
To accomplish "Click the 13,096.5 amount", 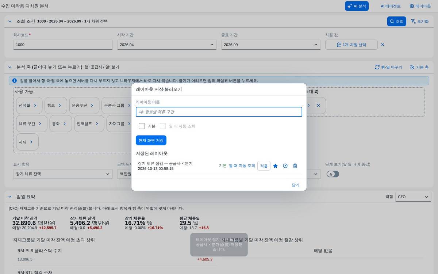I will pos(25,259).
